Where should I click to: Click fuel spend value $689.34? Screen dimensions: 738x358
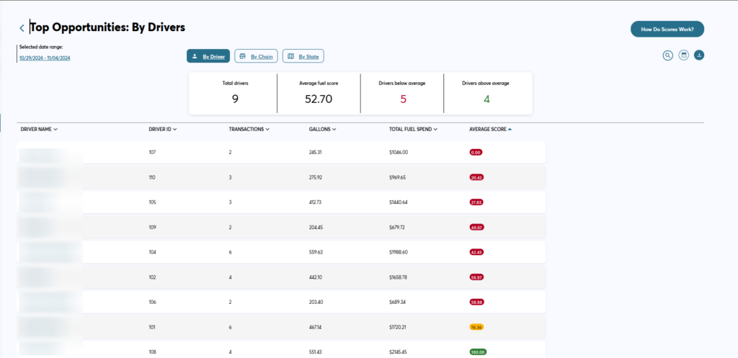(x=397, y=302)
